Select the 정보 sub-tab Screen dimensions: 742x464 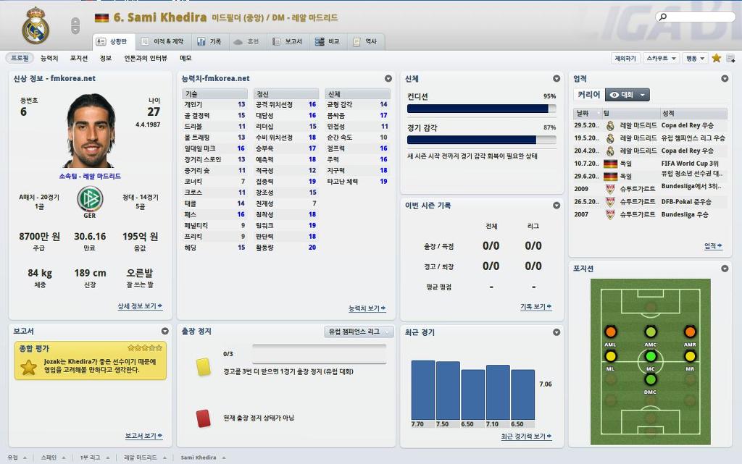[x=106, y=58]
